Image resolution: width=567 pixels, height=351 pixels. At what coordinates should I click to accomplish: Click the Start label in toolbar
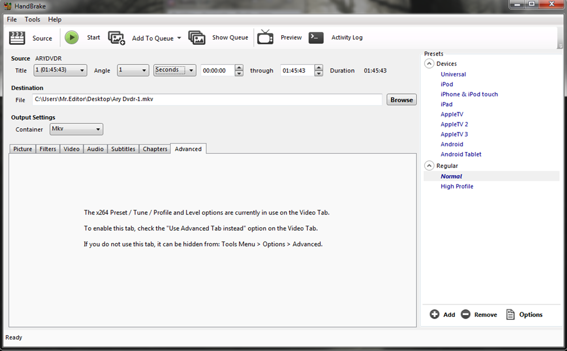pos(94,37)
